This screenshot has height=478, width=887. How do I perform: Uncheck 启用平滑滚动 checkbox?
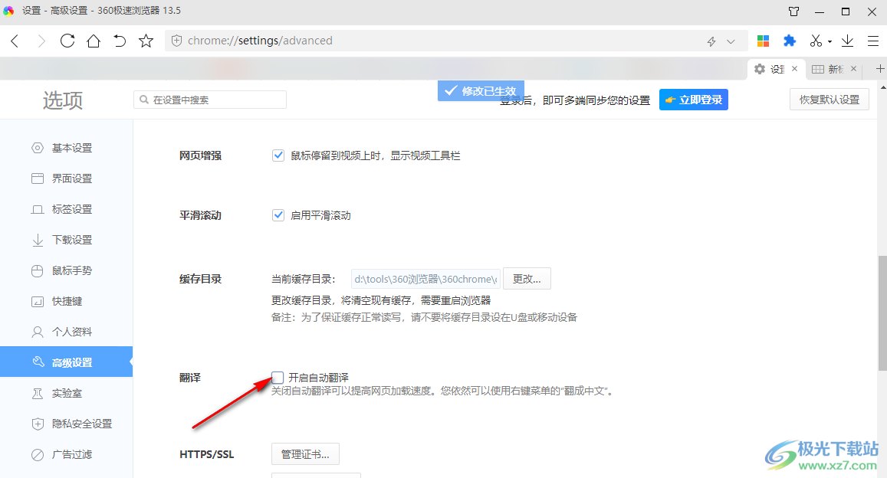point(278,215)
